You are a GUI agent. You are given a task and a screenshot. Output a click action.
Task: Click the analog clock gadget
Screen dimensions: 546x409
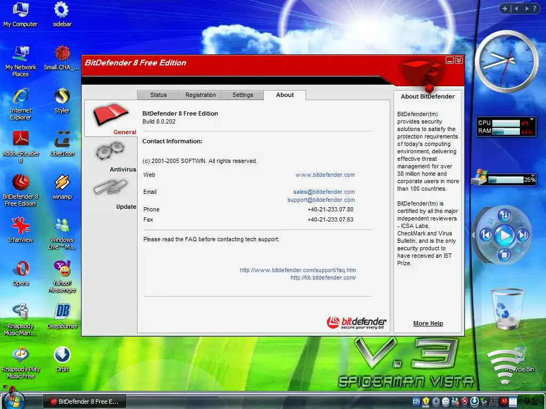[x=507, y=62]
